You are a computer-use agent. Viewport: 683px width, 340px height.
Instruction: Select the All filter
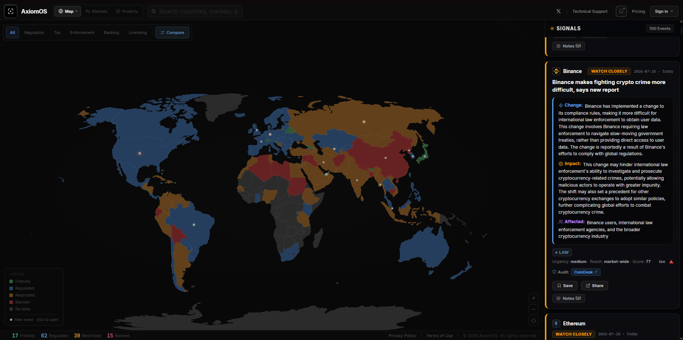pyautogui.click(x=12, y=33)
